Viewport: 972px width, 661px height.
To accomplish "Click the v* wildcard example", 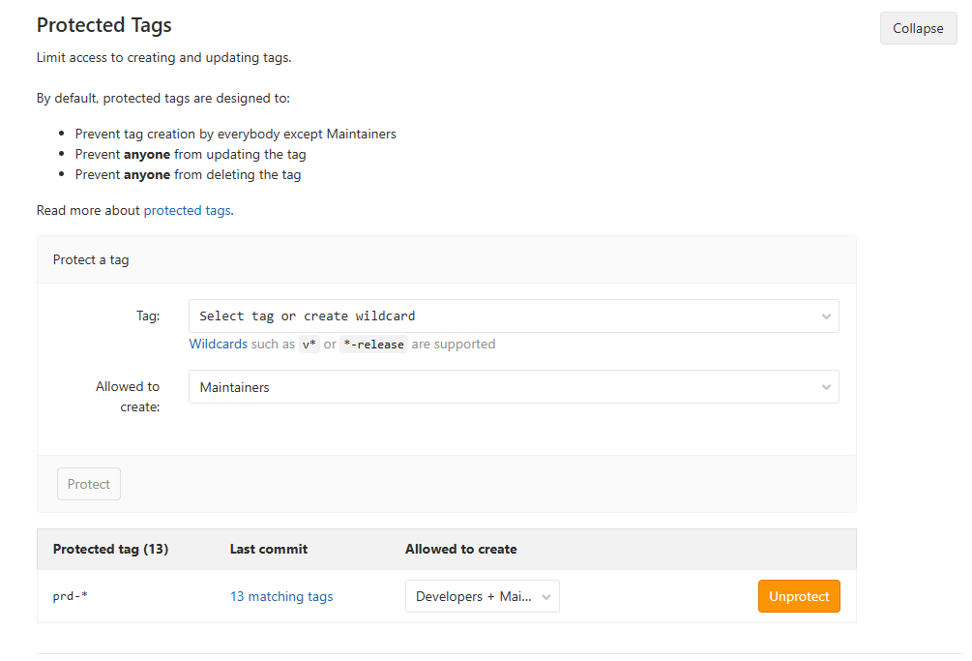I will pos(309,344).
